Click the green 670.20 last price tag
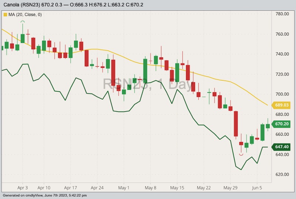The image size is (296, 199). (281, 124)
